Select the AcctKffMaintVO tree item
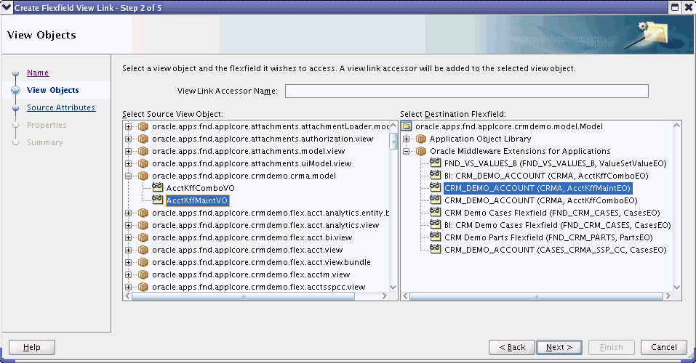 (x=197, y=201)
